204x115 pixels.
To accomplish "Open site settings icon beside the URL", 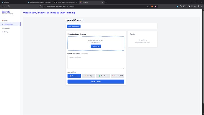I will (45, 6).
